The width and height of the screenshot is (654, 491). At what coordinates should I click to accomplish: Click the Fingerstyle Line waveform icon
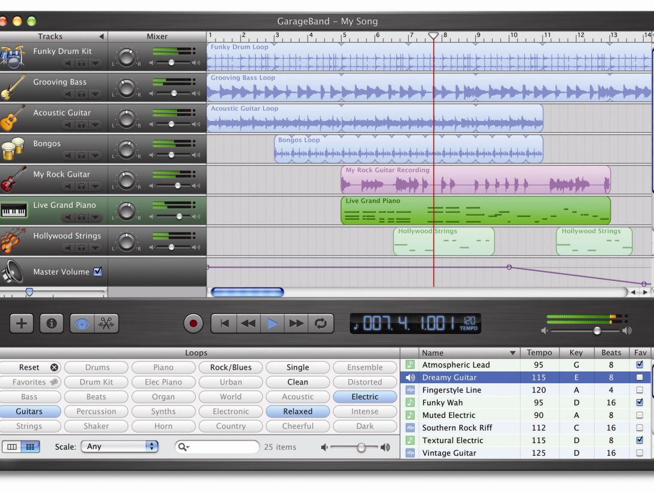coord(410,390)
